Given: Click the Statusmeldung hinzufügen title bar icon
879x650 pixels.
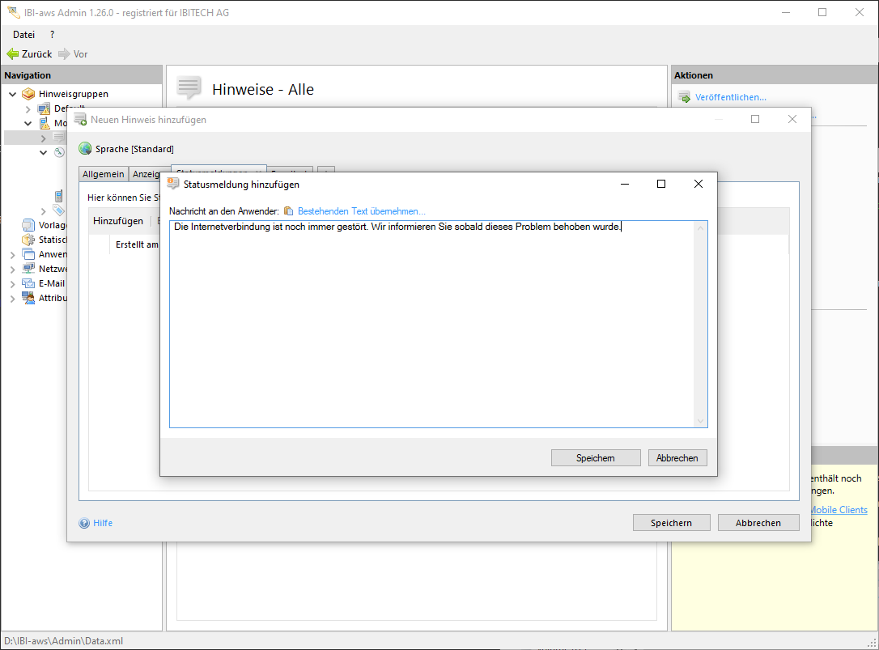Looking at the screenshot, I should (x=172, y=184).
